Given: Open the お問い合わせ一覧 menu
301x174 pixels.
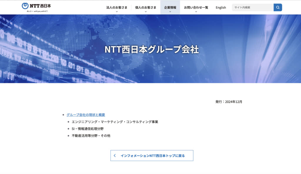Looking at the screenshot, I should (x=196, y=7).
